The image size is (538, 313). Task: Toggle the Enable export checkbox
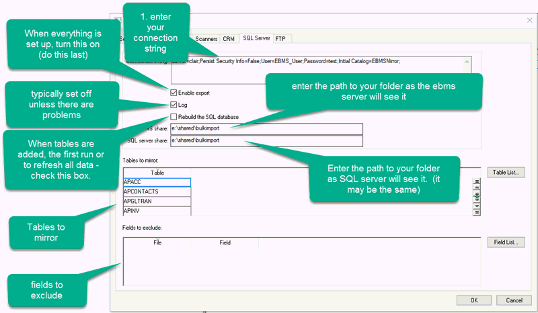tap(174, 93)
